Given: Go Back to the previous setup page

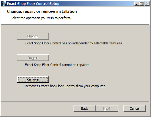Looking at the screenshot, I should tap(84, 108).
